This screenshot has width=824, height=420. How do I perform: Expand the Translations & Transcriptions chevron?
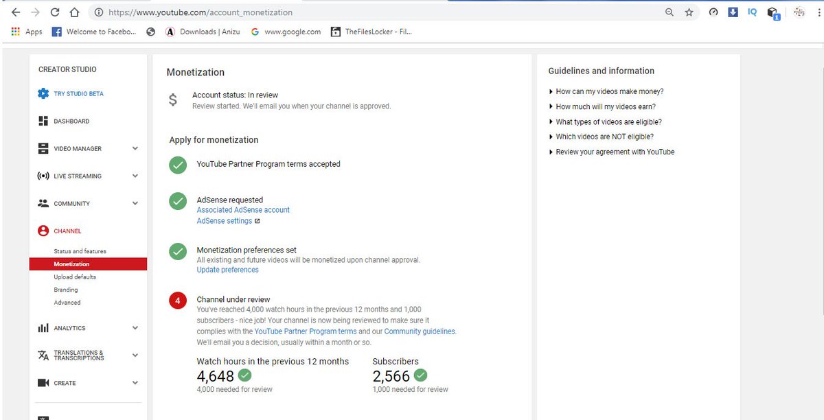[x=135, y=355]
